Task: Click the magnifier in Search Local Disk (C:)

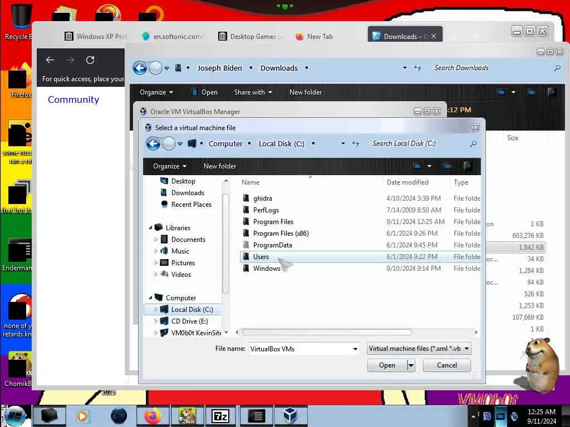Action: [473, 144]
